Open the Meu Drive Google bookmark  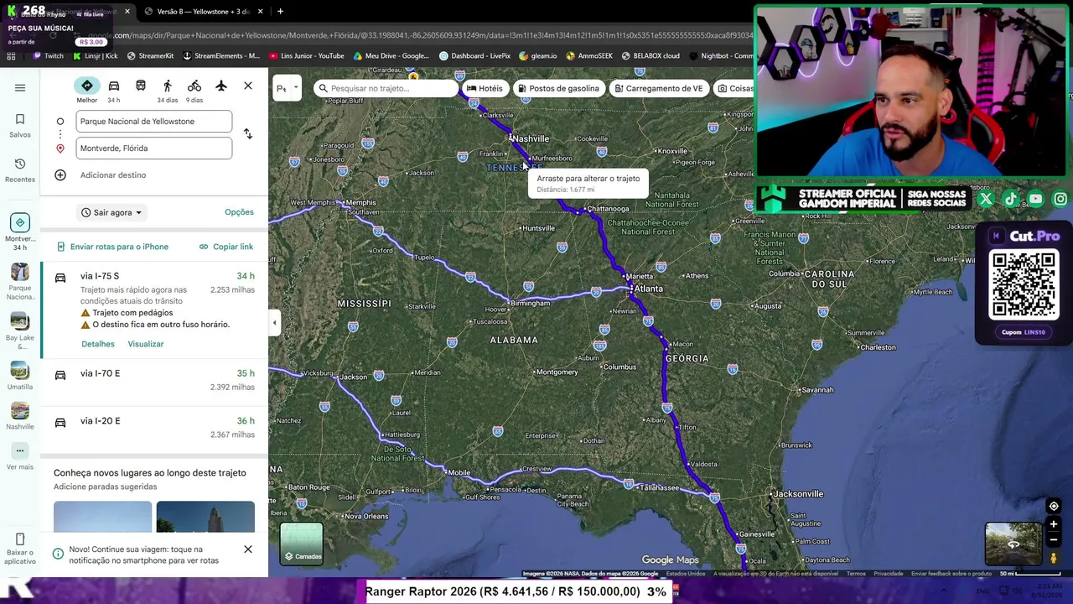click(391, 56)
